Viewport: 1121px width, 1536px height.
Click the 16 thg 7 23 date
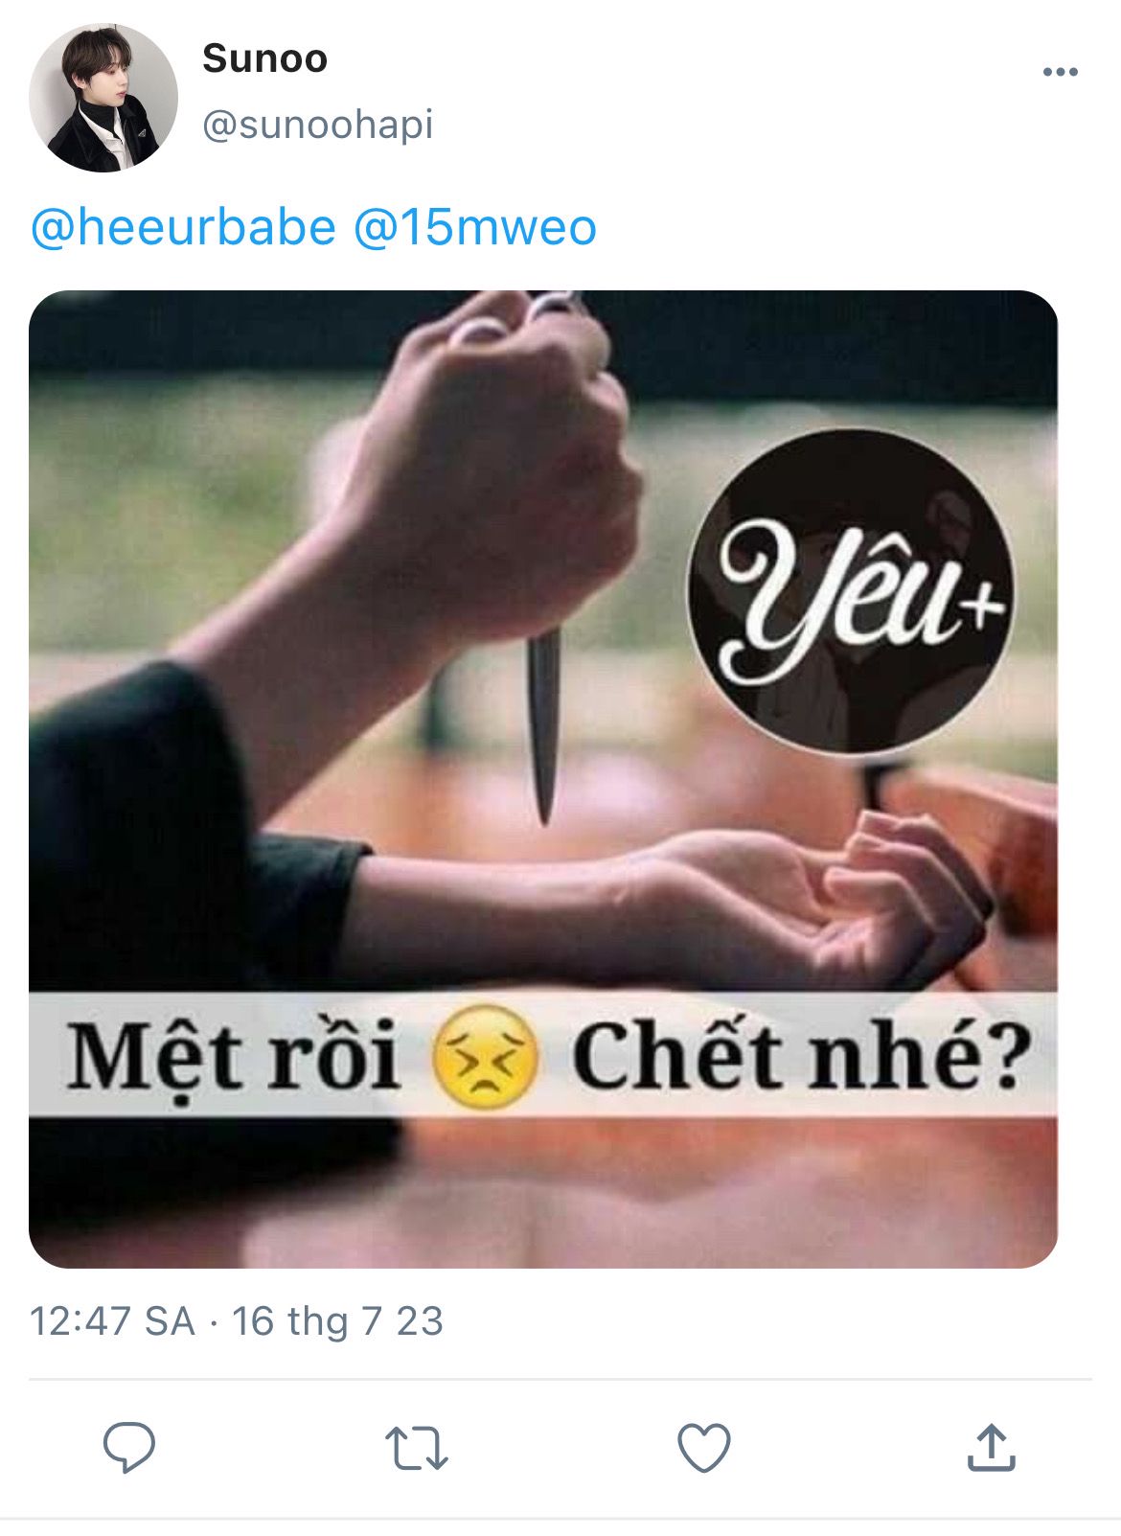pyautogui.click(x=337, y=1321)
